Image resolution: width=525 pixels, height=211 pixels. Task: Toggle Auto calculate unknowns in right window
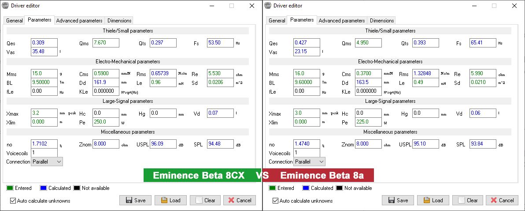coord(276,201)
